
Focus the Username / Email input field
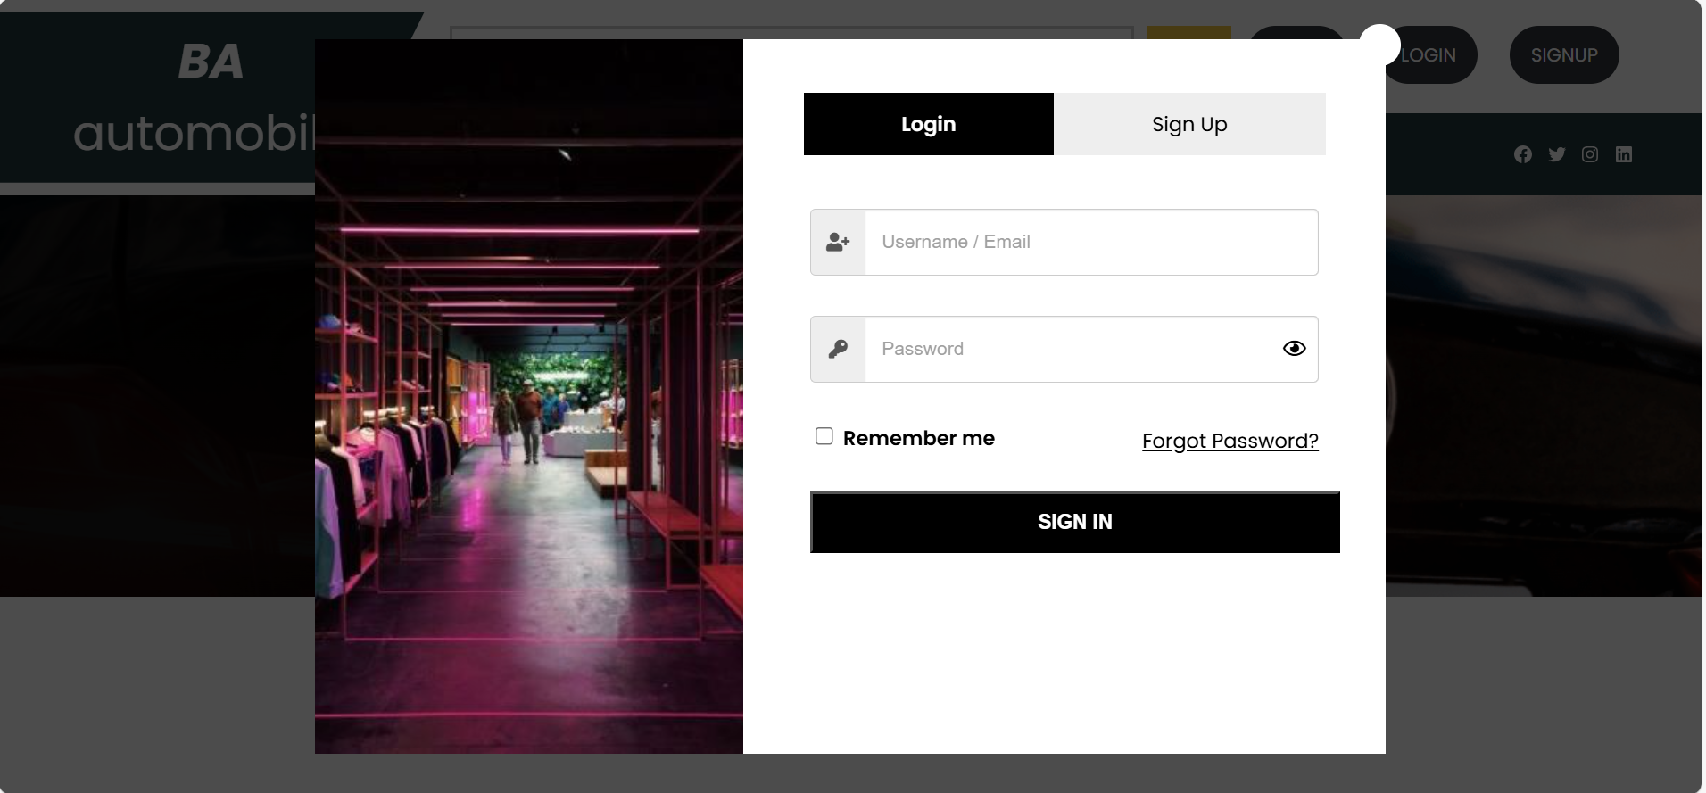(x=1090, y=242)
